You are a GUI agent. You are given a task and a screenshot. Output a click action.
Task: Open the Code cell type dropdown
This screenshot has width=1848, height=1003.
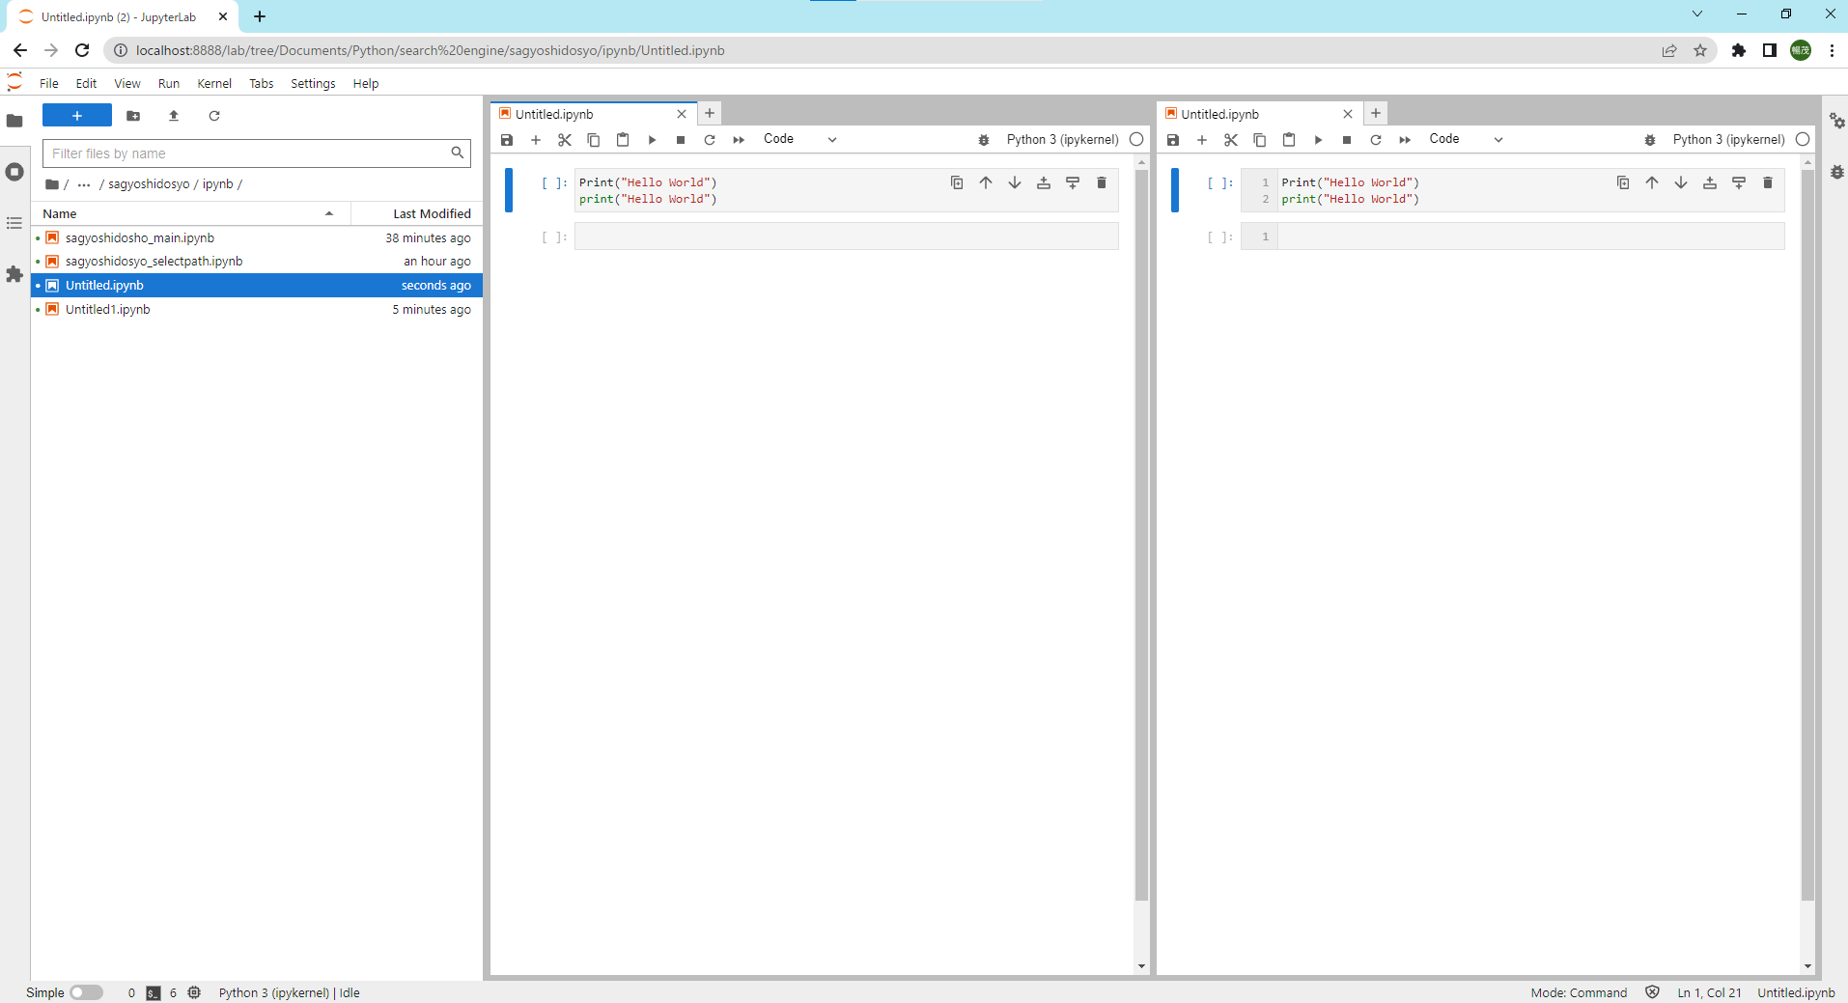coord(799,139)
